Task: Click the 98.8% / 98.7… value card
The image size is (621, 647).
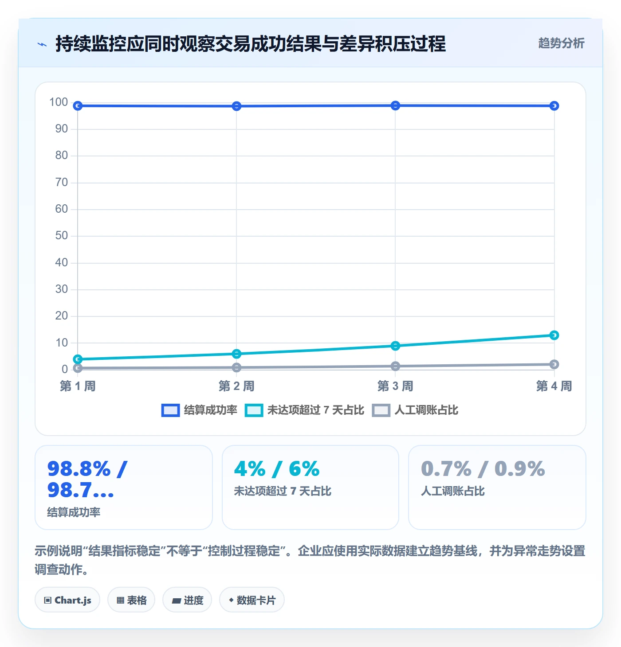Action: point(124,487)
